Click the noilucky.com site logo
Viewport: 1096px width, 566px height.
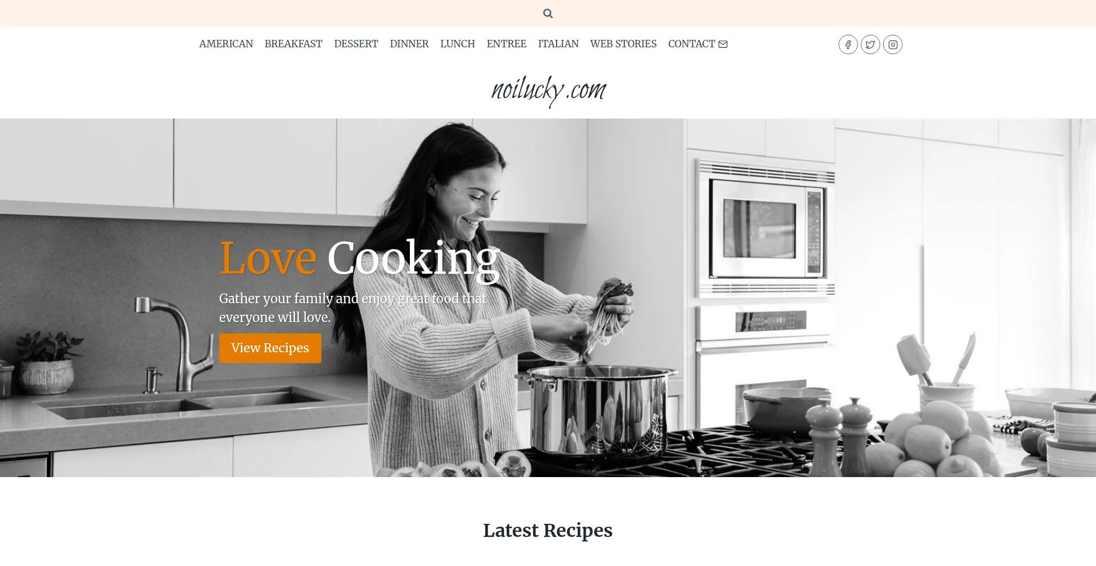[x=549, y=90]
